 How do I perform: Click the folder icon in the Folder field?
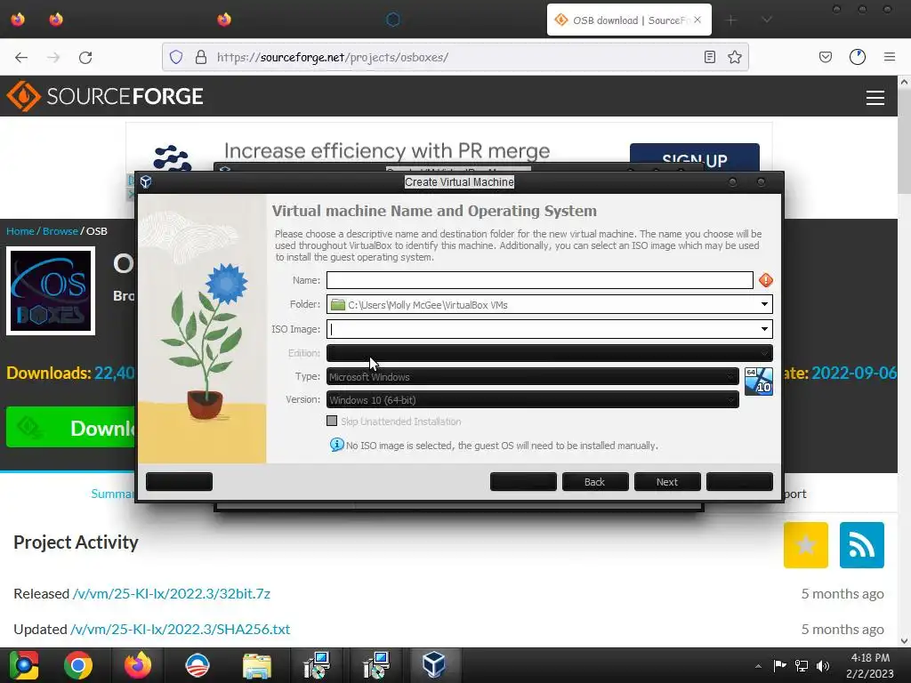[x=337, y=304]
